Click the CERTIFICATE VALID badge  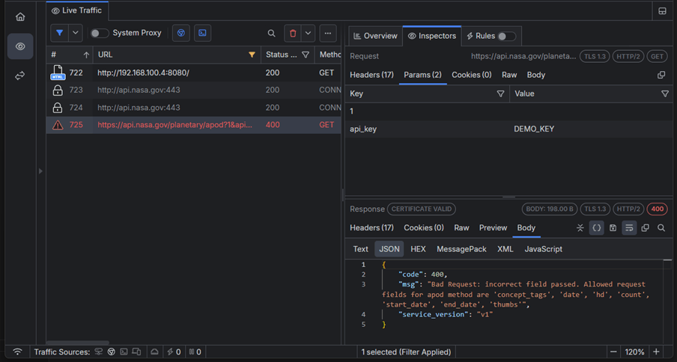coord(422,209)
